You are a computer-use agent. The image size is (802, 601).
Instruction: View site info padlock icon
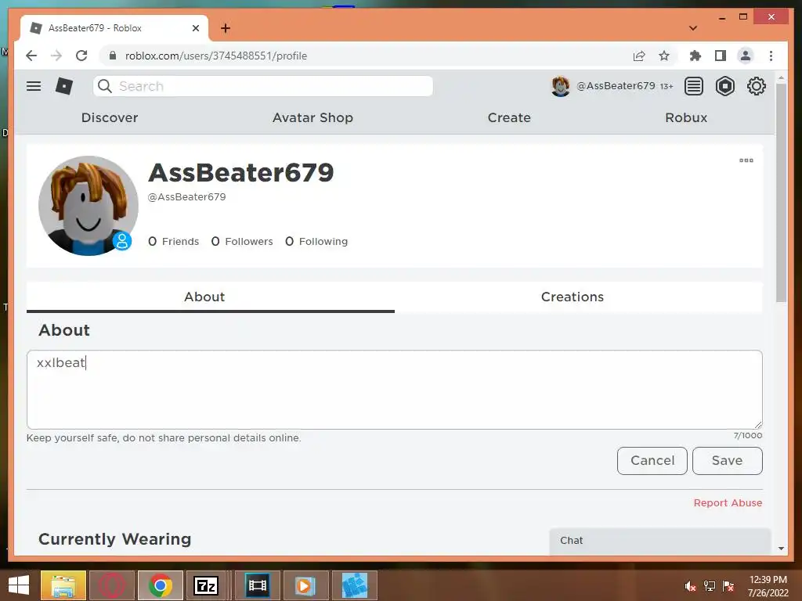tap(113, 56)
